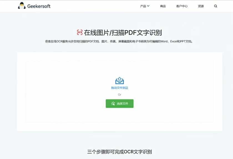Click the 拖动文件到这 link text
This screenshot has width=233, height=159.
tap(120, 88)
